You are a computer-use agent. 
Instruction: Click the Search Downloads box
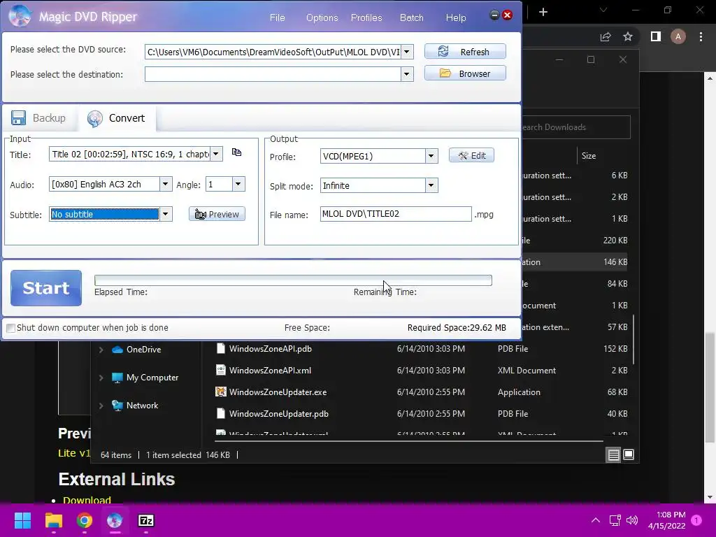tap(576, 127)
